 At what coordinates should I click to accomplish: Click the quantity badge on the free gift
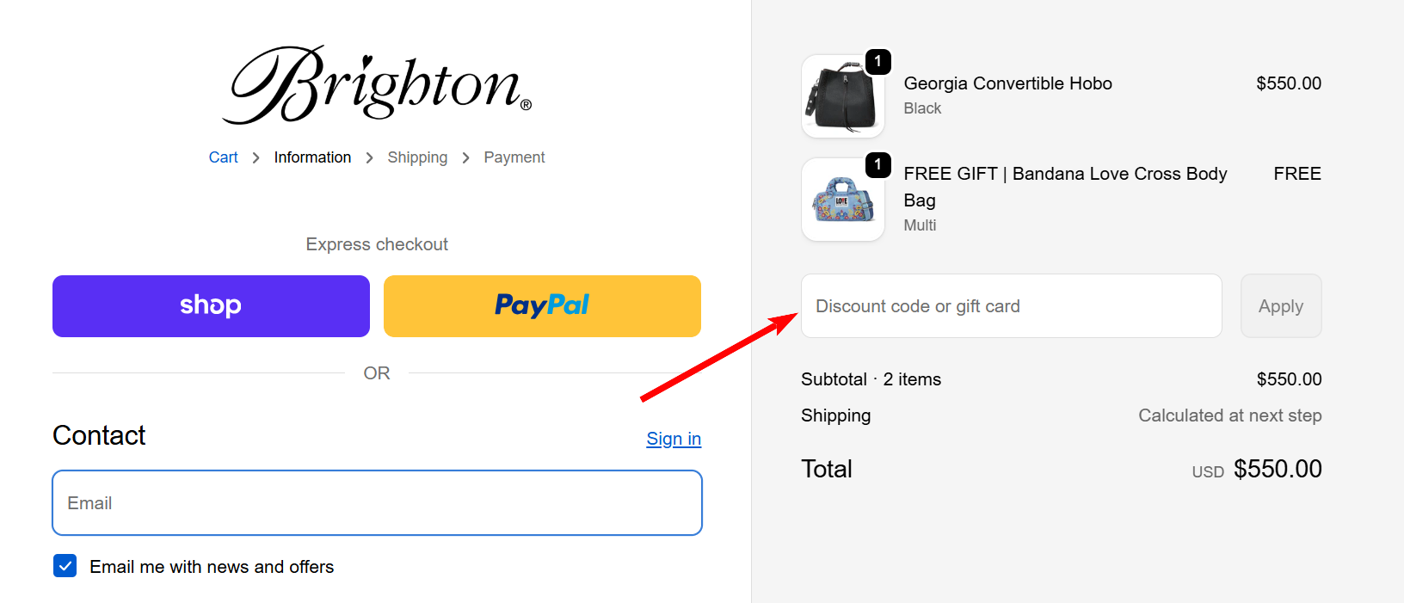click(877, 165)
